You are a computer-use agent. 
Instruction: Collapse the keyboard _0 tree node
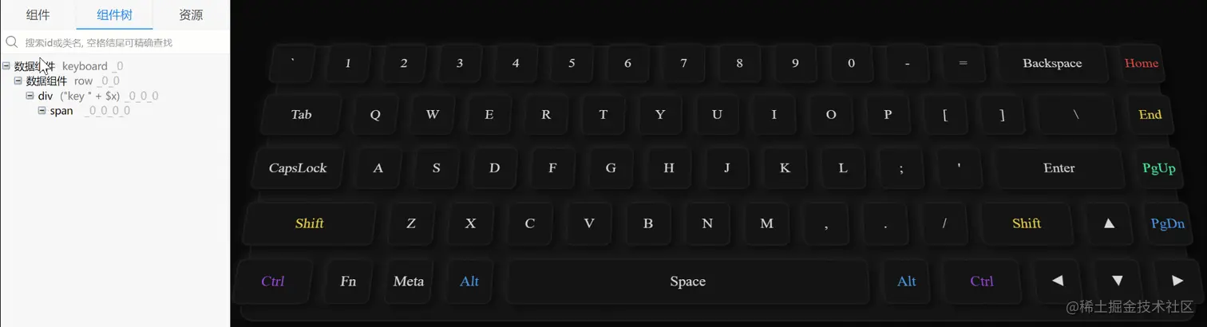coord(6,66)
